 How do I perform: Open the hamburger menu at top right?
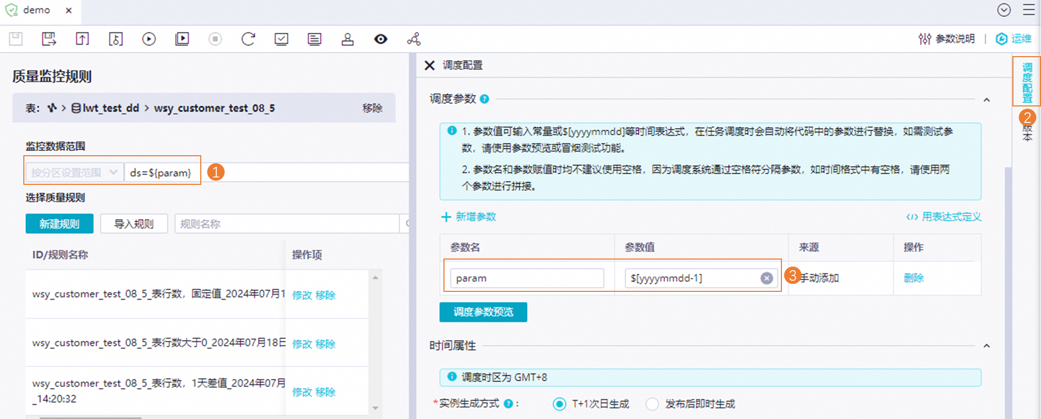click(x=1028, y=10)
